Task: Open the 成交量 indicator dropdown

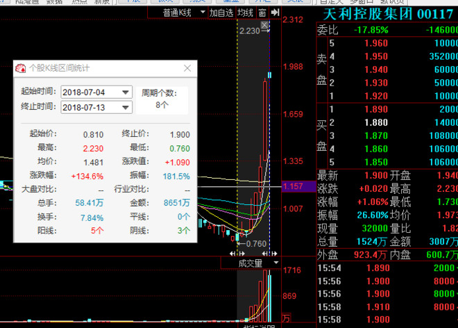Action: (276, 263)
